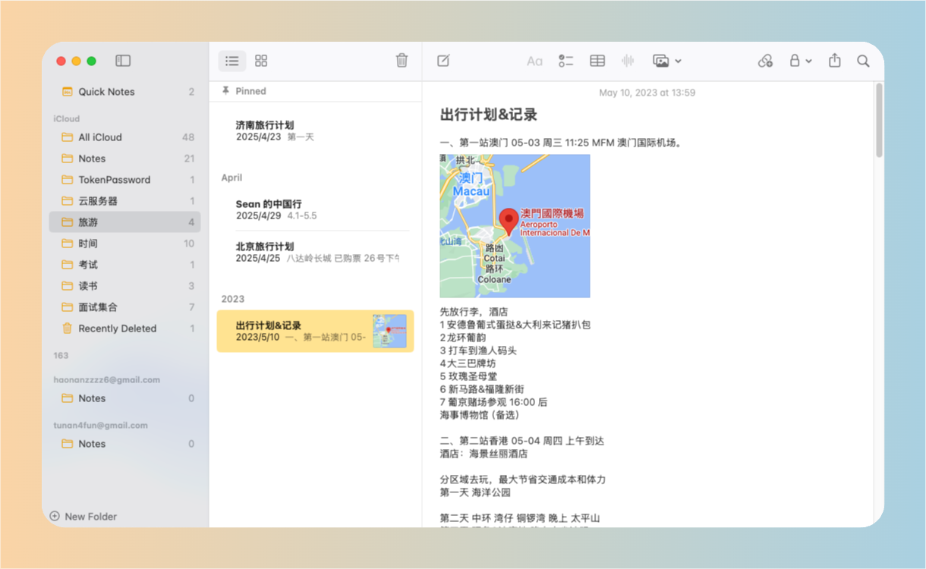This screenshot has width=926, height=569.
Task: Open the Quick Notes folder
Action: point(106,92)
